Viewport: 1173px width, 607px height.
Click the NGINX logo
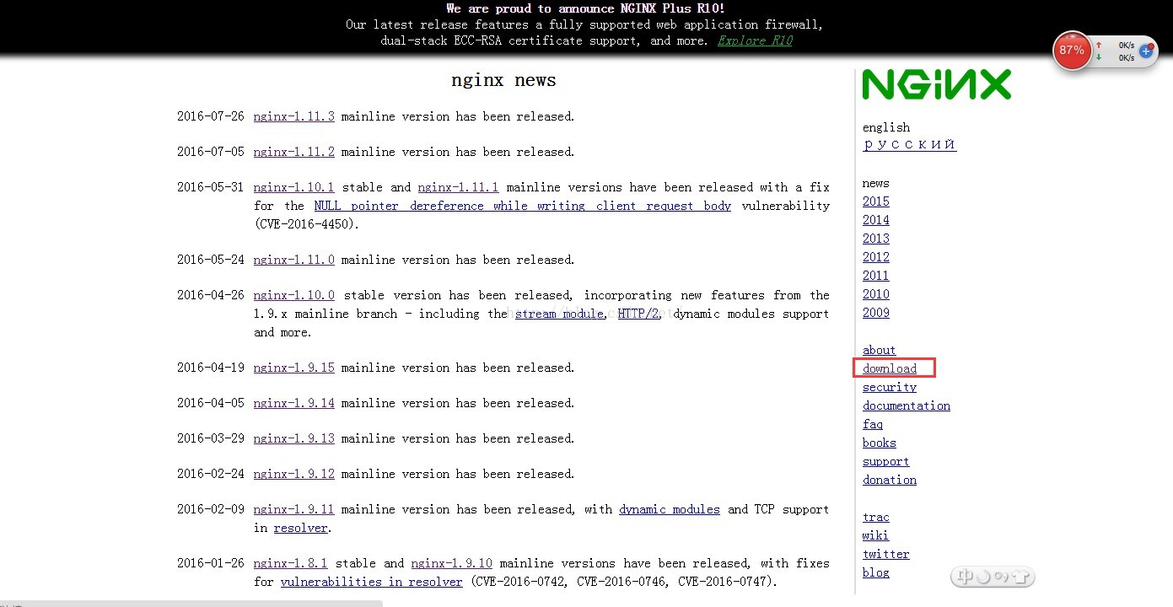tap(936, 84)
